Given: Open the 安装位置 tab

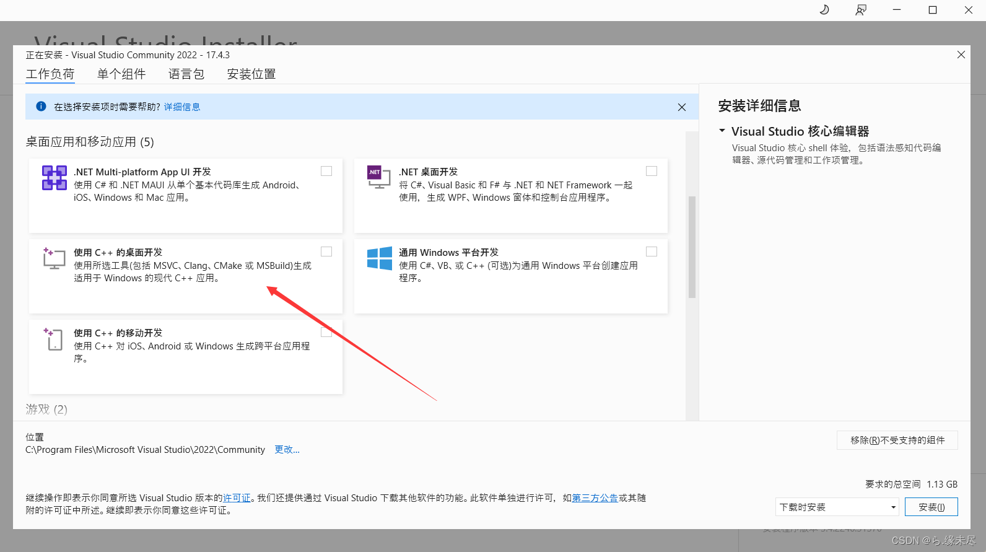Looking at the screenshot, I should 251,74.
